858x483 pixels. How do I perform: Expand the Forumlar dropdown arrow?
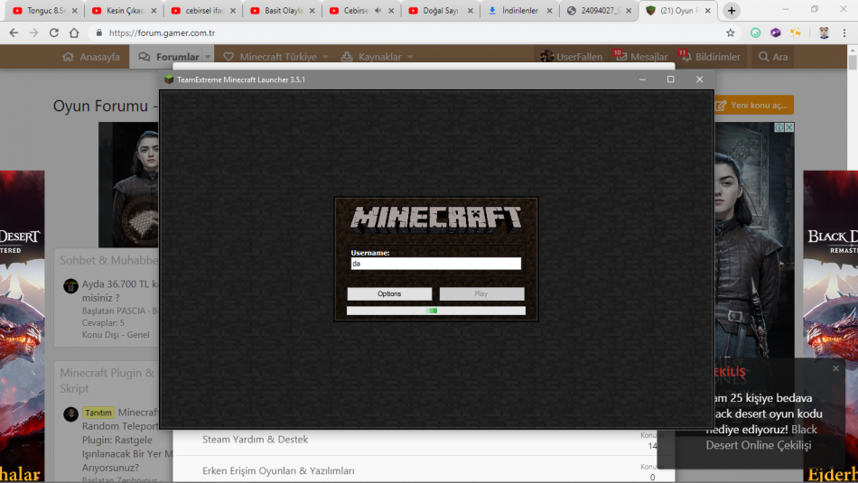[x=208, y=57]
